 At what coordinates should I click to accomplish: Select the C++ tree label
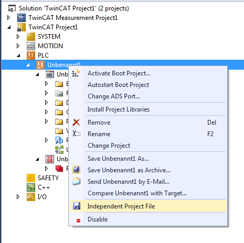click(x=44, y=187)
